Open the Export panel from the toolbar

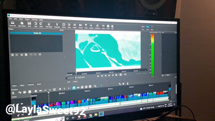[x=108, y=27]
